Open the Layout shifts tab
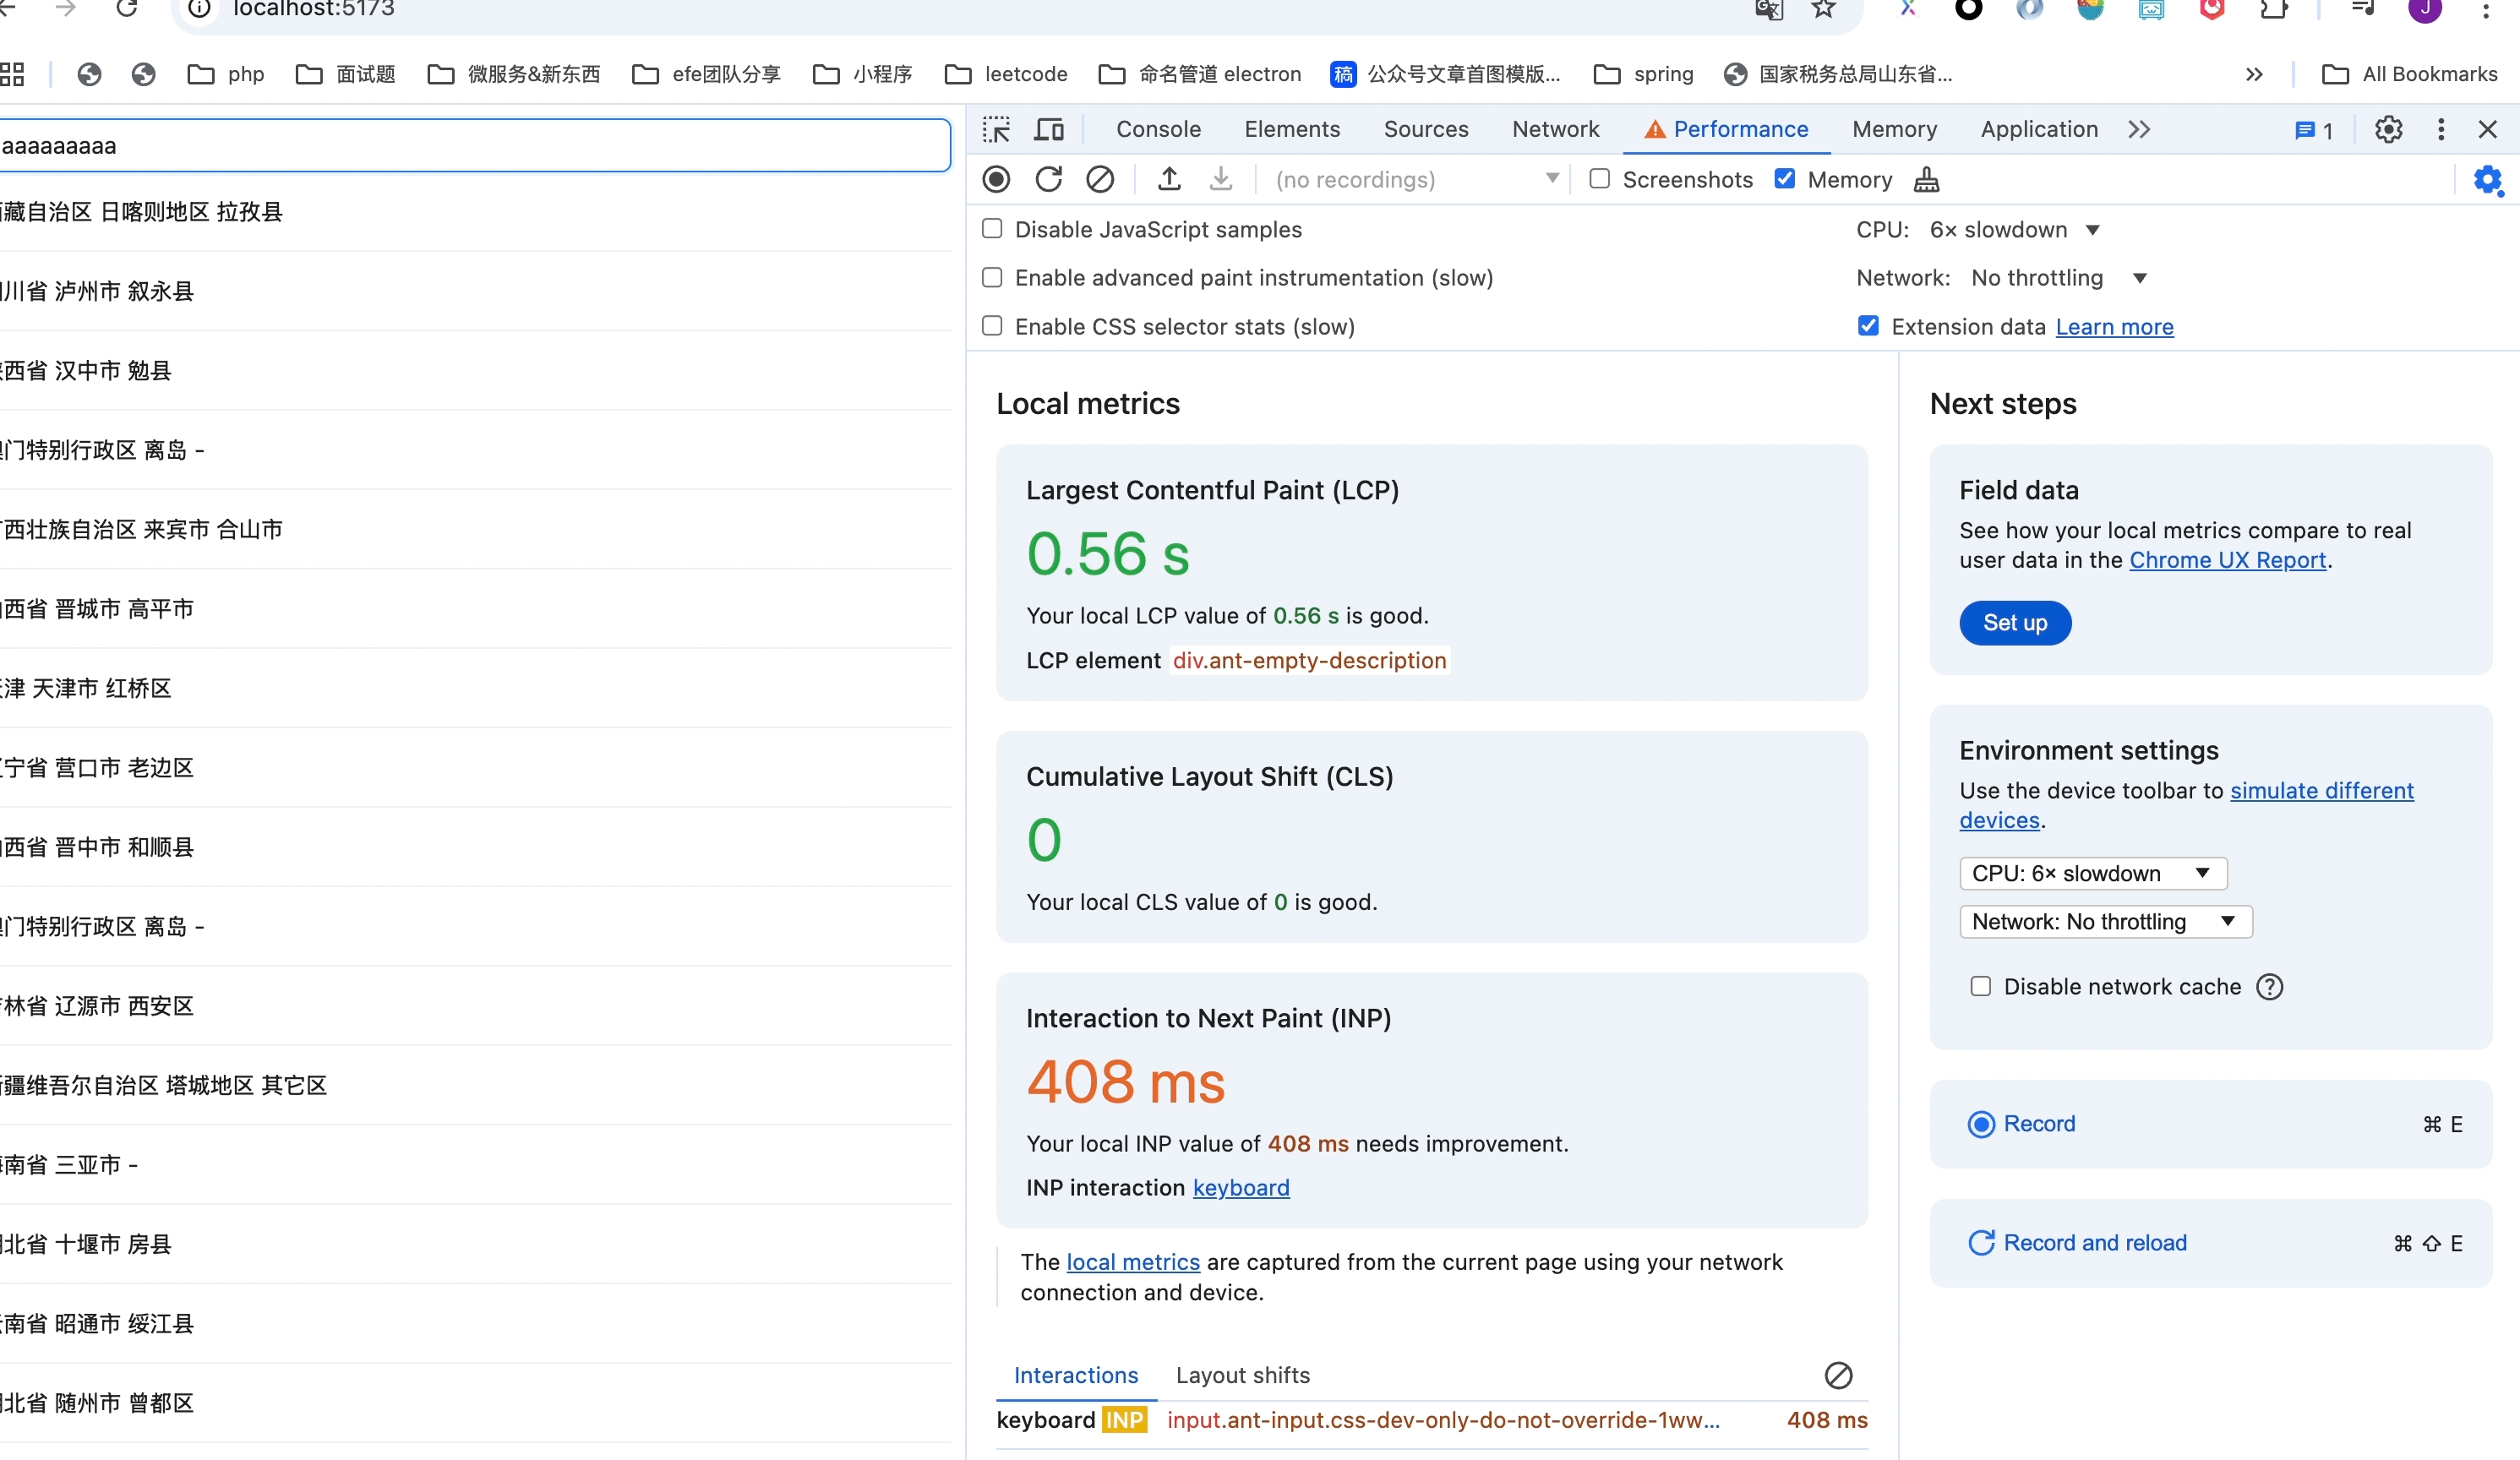Screen dimensions: 2520x1460 [x=1242, y=1375]
